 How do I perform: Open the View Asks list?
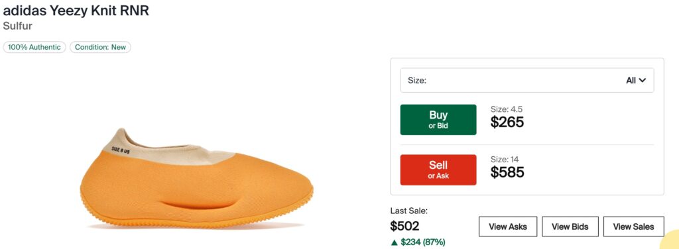click(508, 226)
